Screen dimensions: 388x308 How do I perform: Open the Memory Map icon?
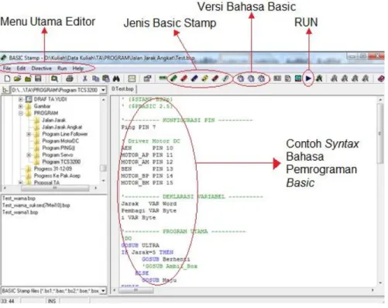coord(298,78)
